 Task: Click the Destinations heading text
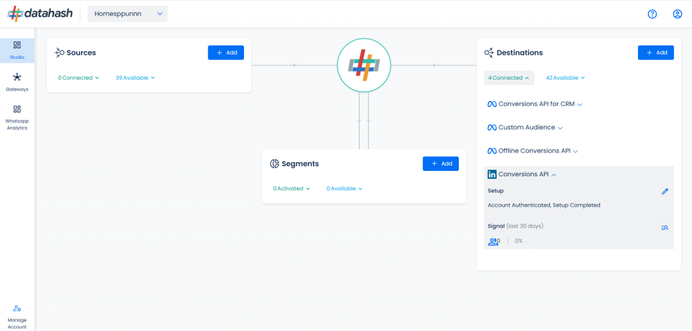point(520,53)
